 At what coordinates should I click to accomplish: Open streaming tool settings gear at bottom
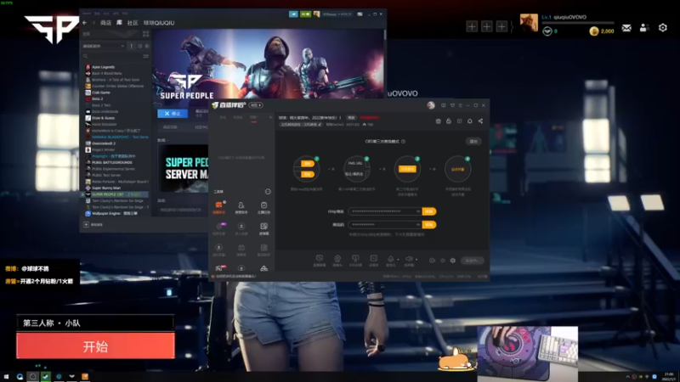click(453, 261)
